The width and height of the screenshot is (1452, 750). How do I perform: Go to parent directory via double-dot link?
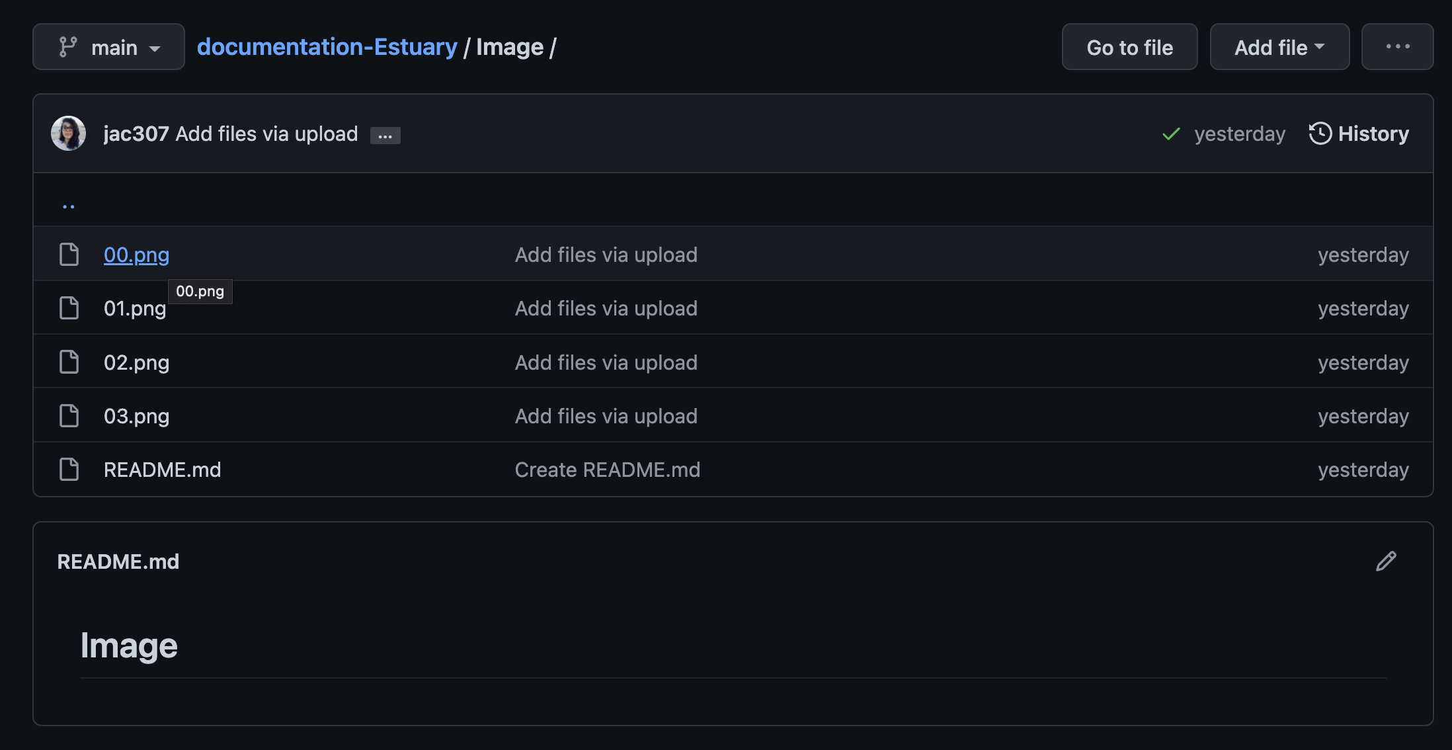pyautogui.click(x=69, y=206)
